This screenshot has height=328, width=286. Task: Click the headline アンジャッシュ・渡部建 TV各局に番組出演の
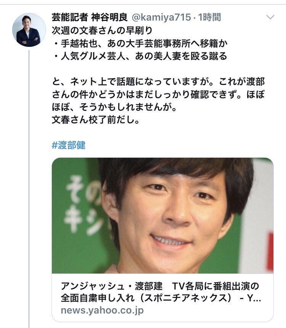pos(160,286)
